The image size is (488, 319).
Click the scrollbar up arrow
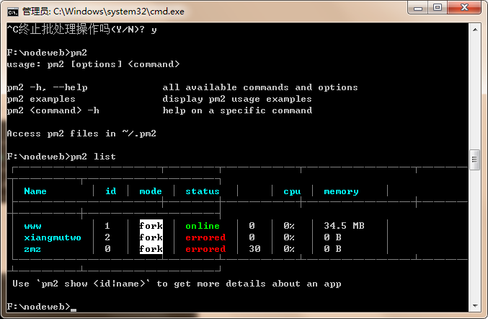click(x=474, y=29)
